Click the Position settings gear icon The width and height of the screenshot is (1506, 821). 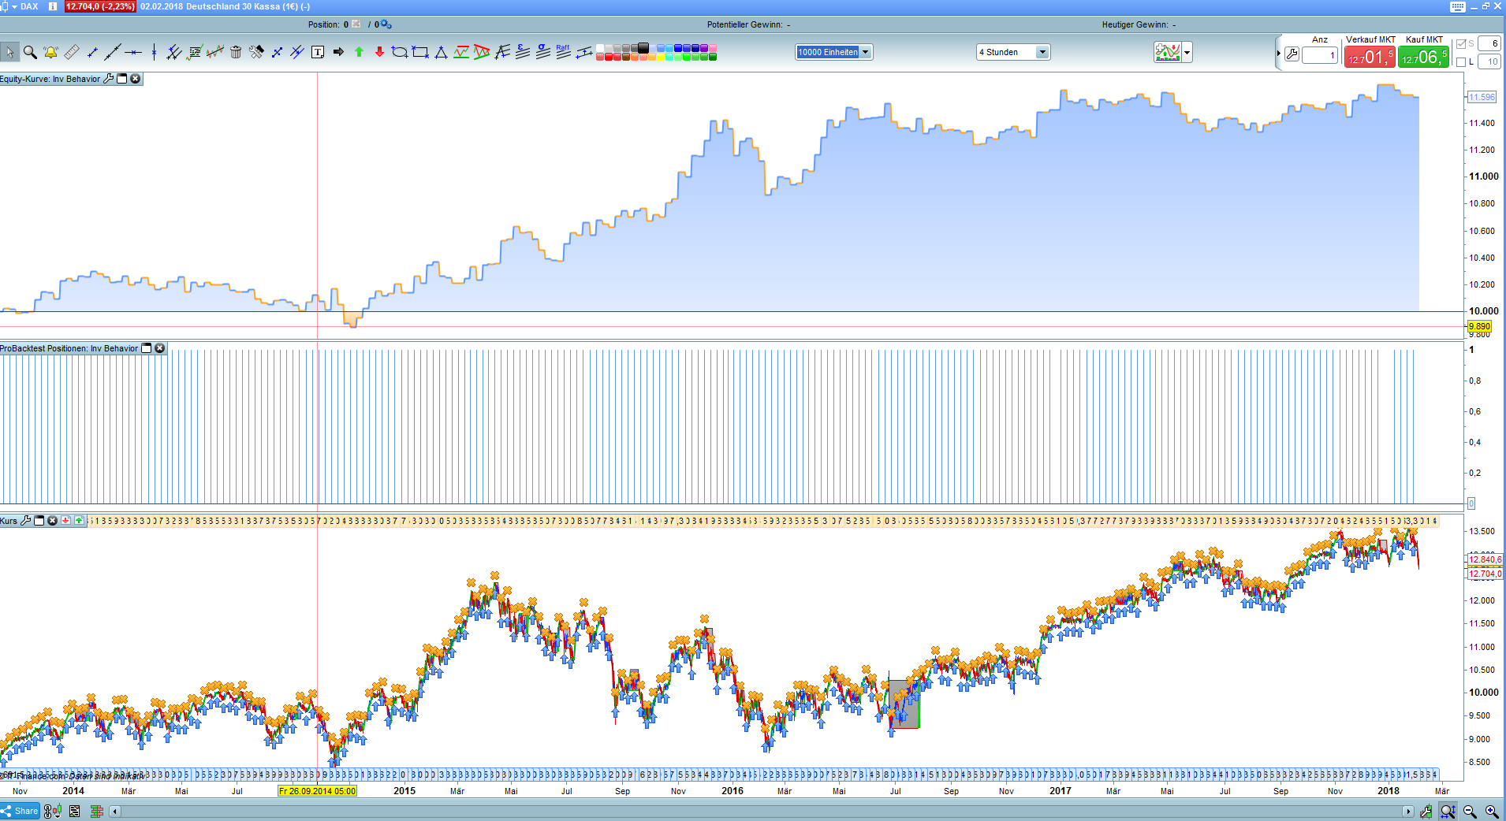[x=386, y=24]
